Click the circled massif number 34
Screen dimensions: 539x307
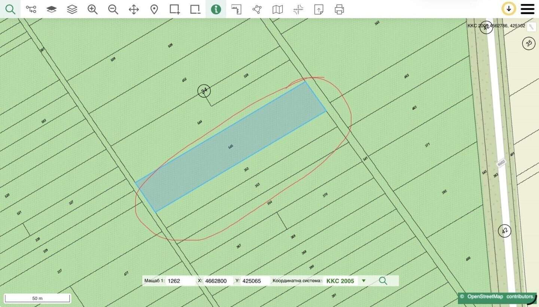tap(204, 90)
